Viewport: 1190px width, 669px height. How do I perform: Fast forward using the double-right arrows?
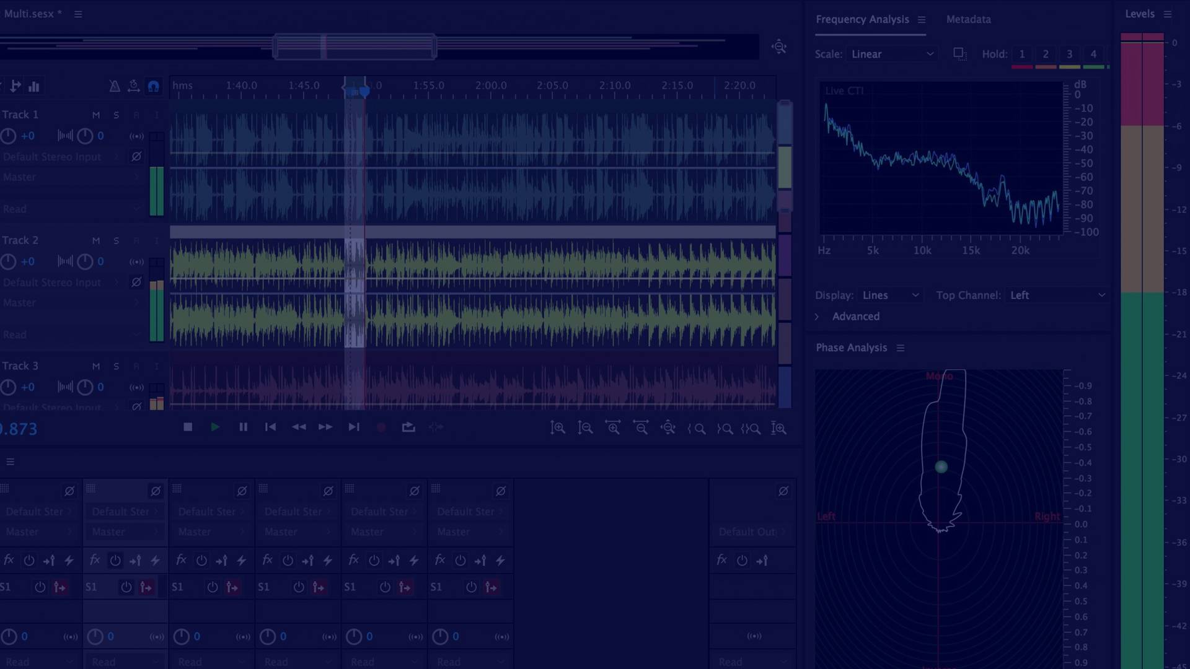(325, 427)
